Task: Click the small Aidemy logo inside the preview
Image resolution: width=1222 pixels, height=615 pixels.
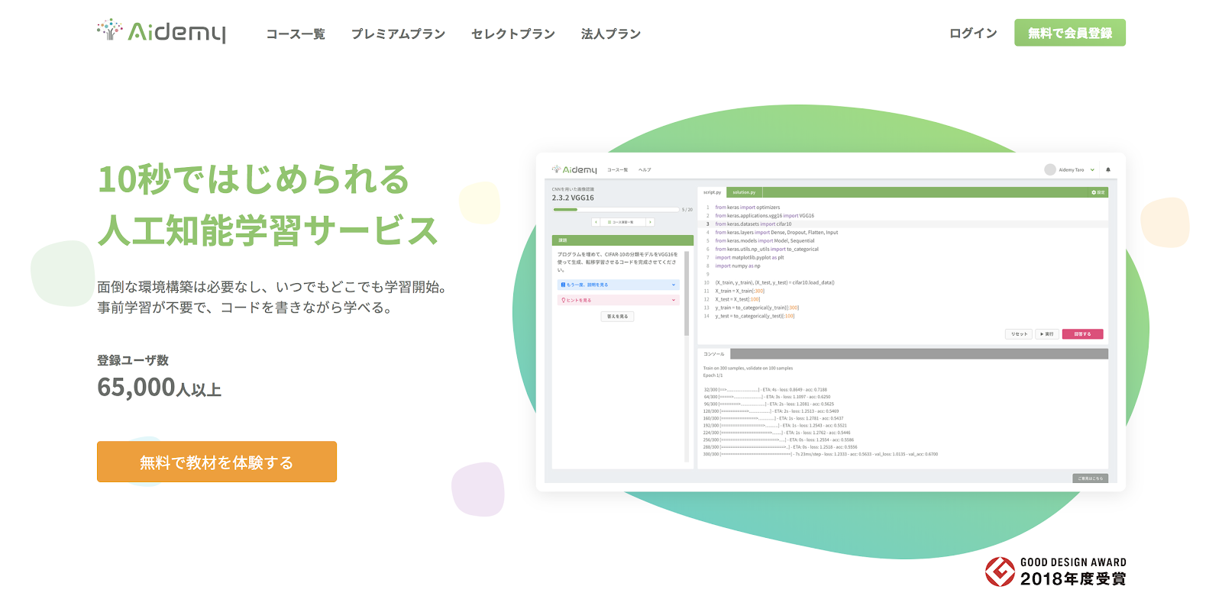Action: [574, 169]
